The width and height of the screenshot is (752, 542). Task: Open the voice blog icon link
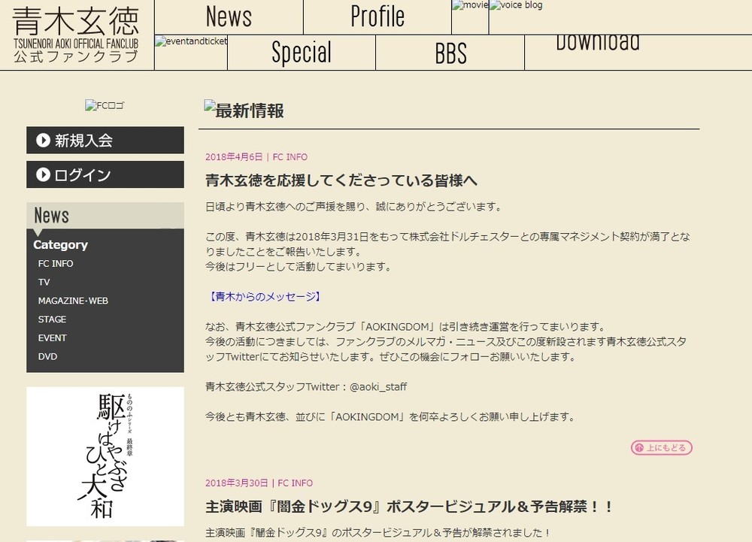click(516, 5)
